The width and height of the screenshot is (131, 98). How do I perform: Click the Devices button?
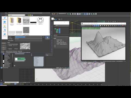click(4, 43)
